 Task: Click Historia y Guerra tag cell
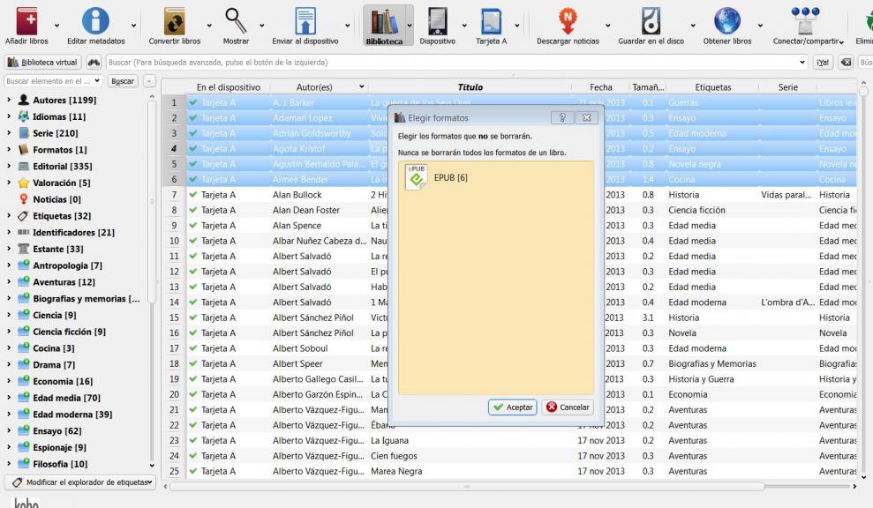tap(701, 379)
